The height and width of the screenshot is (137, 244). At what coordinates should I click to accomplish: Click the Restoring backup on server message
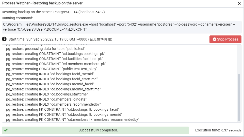point(55,12)
